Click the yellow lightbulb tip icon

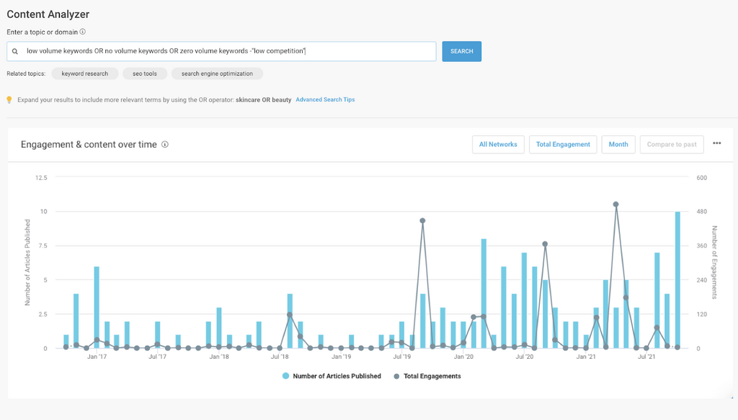point(9,99)
